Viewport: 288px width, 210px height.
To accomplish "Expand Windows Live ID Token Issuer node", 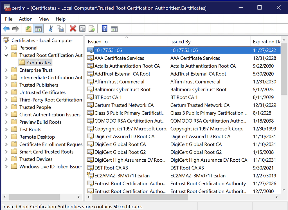I will [6, 167].
